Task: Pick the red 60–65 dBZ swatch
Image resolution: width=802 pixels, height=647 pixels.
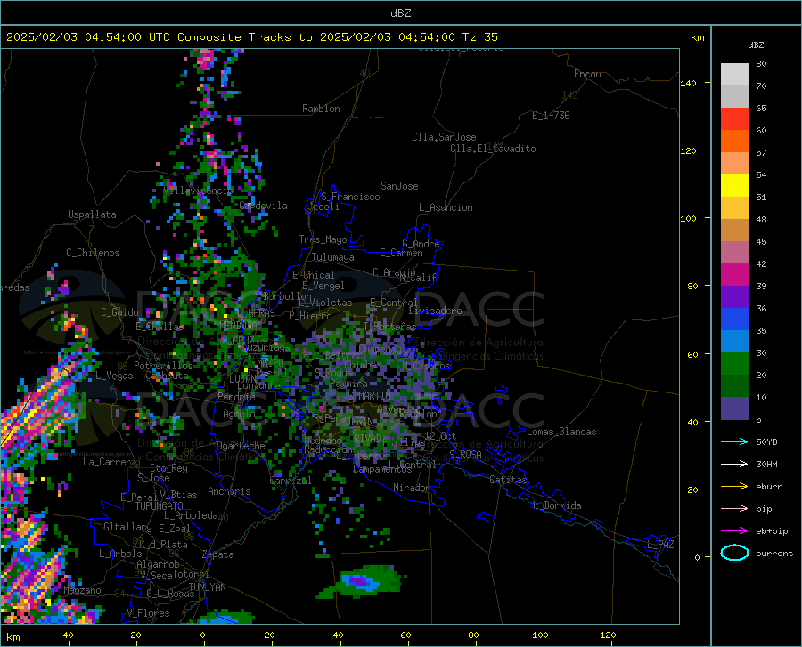Action: coord(734,119)
